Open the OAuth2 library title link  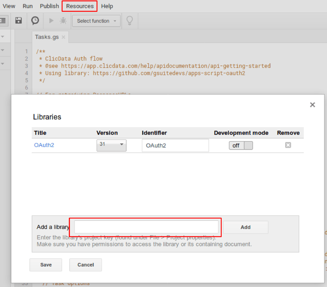[44, 145]
